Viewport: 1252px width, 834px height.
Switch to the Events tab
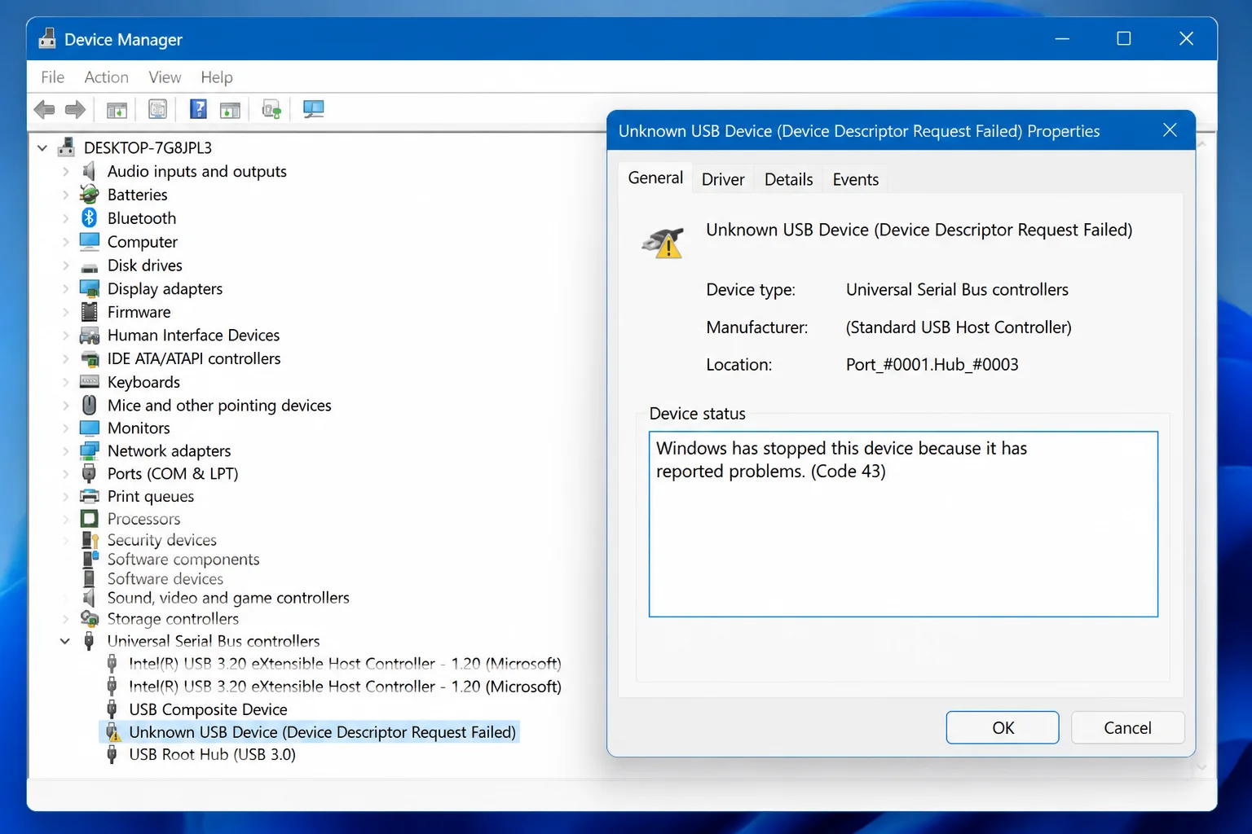[x=855, y=179]
